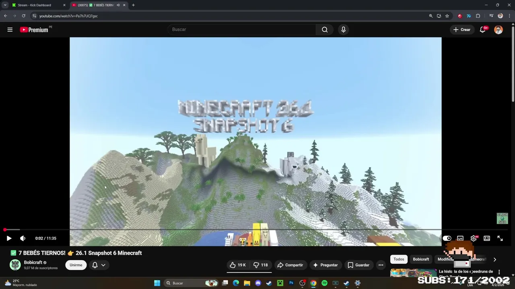Viewport: 515px width, 289px height.
Task: Go back to the previous page
Action: 6,16
